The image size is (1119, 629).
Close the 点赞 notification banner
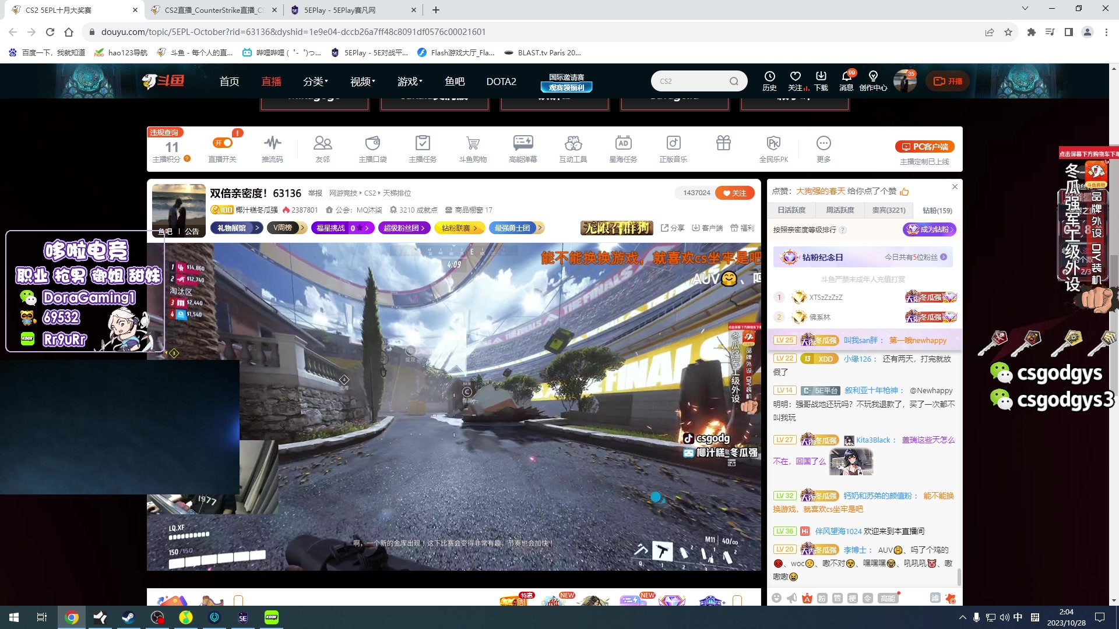(955, 187)
